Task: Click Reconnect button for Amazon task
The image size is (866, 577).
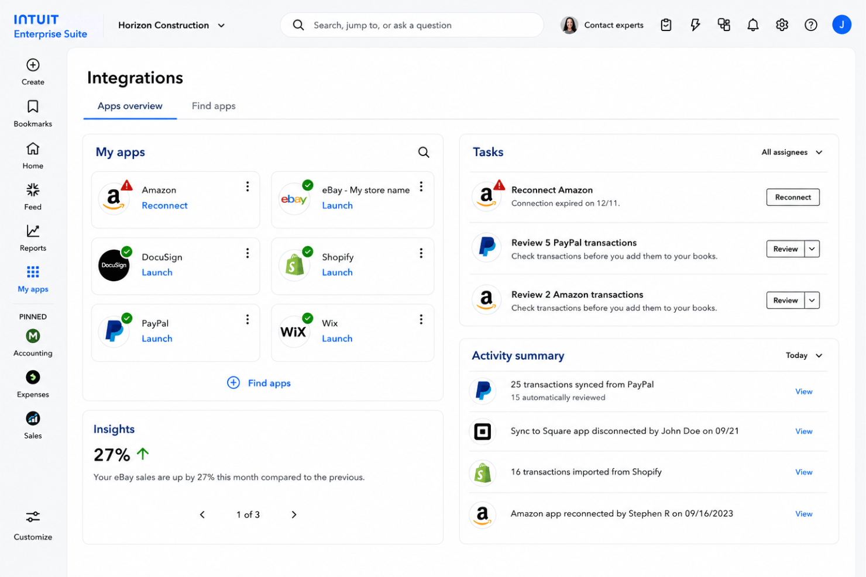Action: pyautogui.click(x=793, y=198)
